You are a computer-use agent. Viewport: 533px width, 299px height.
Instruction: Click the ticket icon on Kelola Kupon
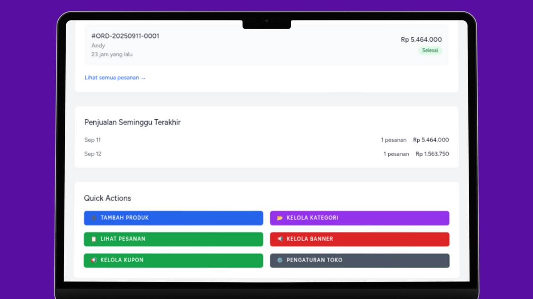94,260
